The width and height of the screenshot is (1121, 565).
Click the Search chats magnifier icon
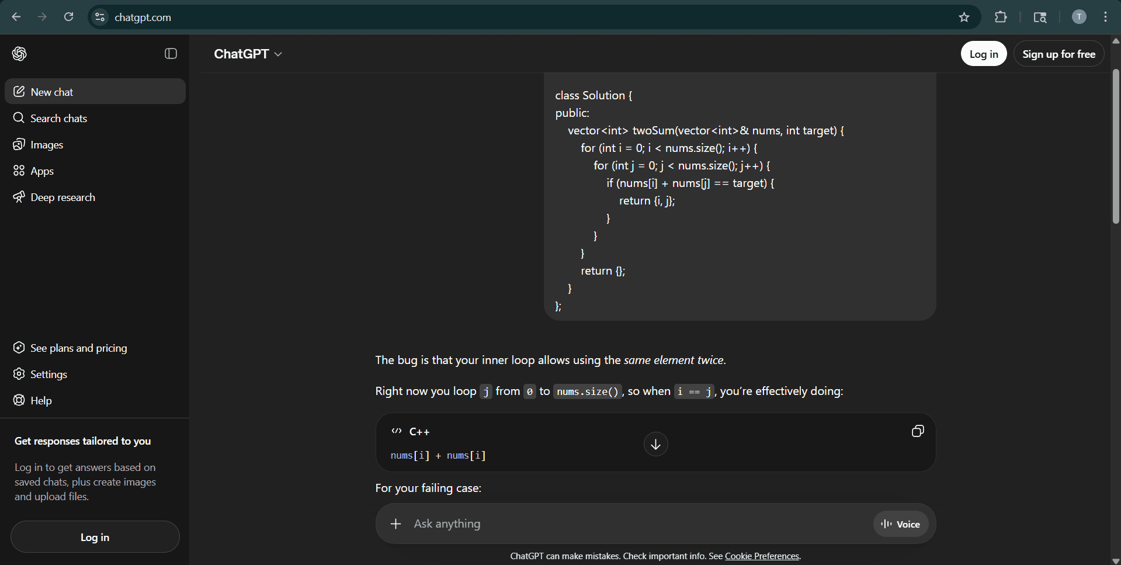19,117
